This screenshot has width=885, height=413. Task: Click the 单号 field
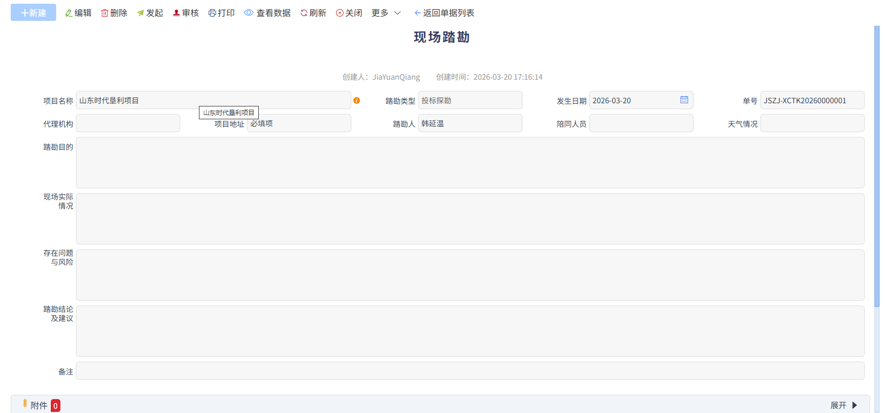pos(812,100)
